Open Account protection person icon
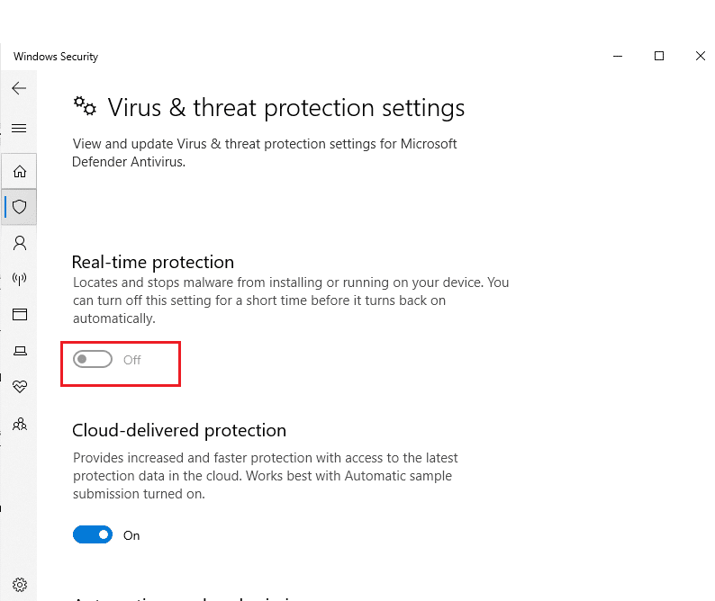This screenshot has width=715, height=601. click(x=19, y=243)
